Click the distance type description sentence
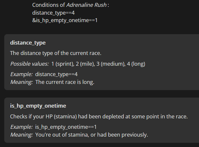This screenshot has width=199, height=147. [56, 53]
